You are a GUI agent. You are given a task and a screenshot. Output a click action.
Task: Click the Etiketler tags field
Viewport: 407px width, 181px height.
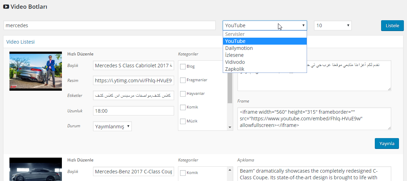tap(134, 96)
